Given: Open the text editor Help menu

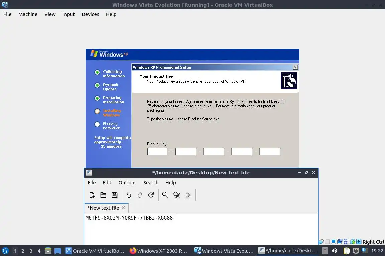Looking at the screenshot, I should tap(170, 183).
